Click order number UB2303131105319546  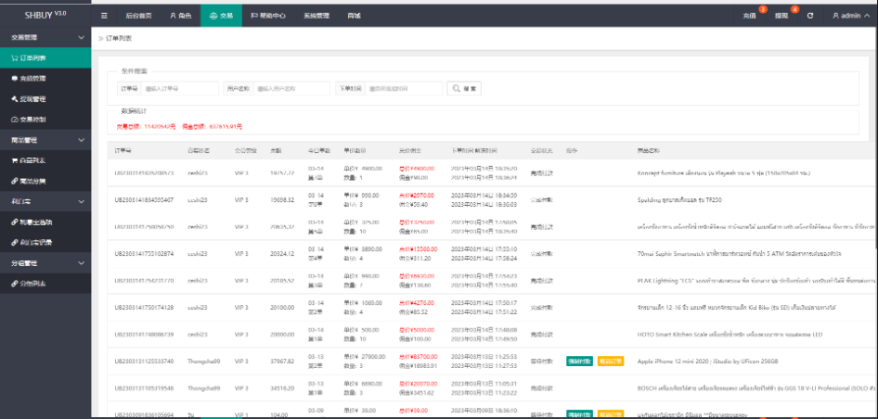pyautogui.click(x=144, y=388)
